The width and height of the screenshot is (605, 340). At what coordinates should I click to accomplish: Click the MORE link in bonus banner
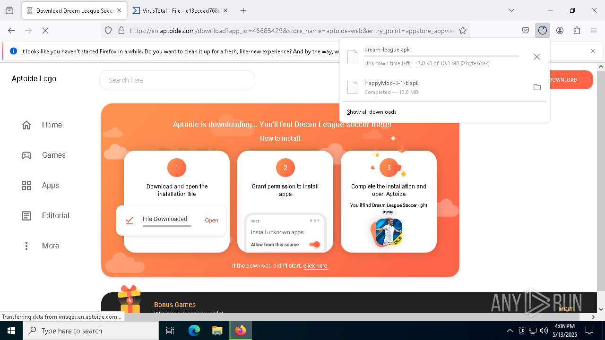(x=567, y=309)
